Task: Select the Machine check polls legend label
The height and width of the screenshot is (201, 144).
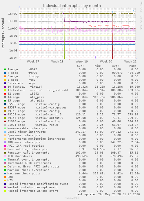Action: click(x=24, y=174)
